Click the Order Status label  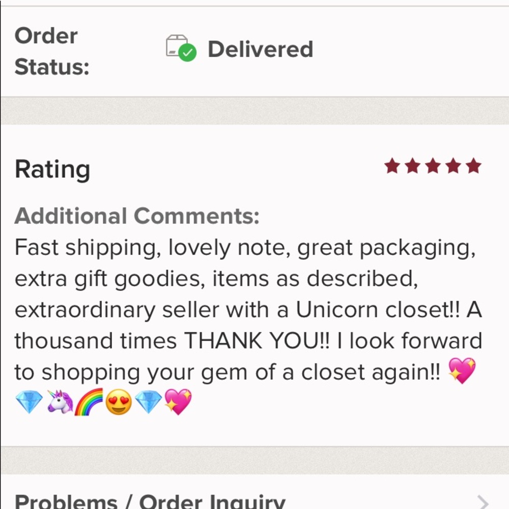[x=51, y=51]
